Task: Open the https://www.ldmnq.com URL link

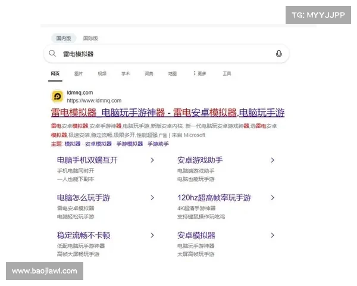Action: 94,101
